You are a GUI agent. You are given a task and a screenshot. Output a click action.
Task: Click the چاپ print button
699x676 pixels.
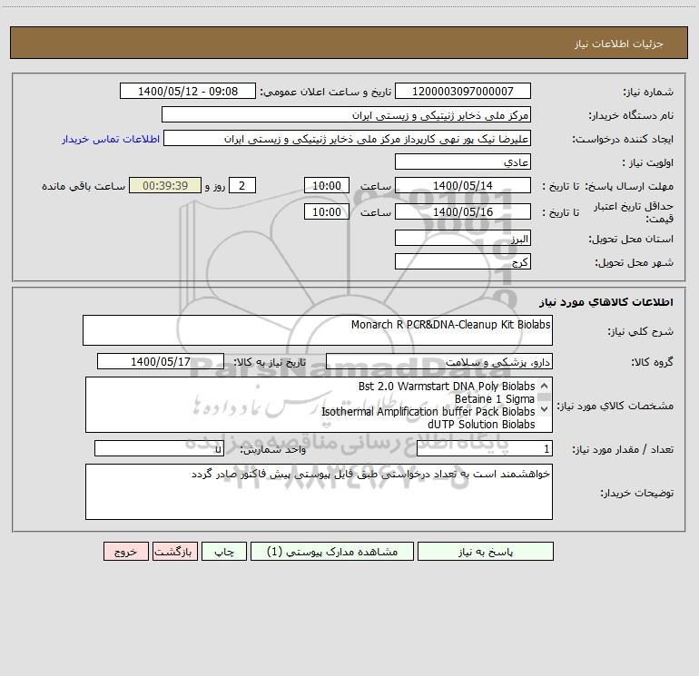[x=224, y=551]
